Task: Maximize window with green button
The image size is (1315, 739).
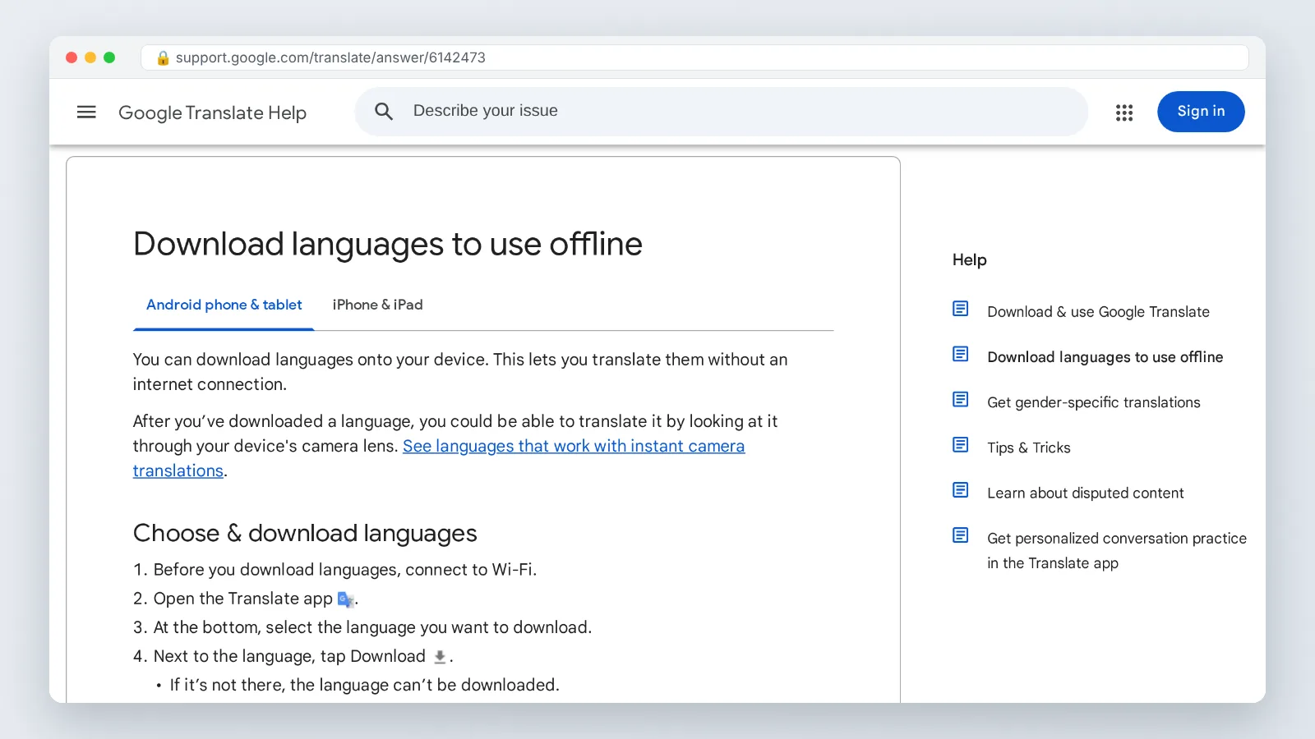Action: pyautogui.click(x=109, y=57)
